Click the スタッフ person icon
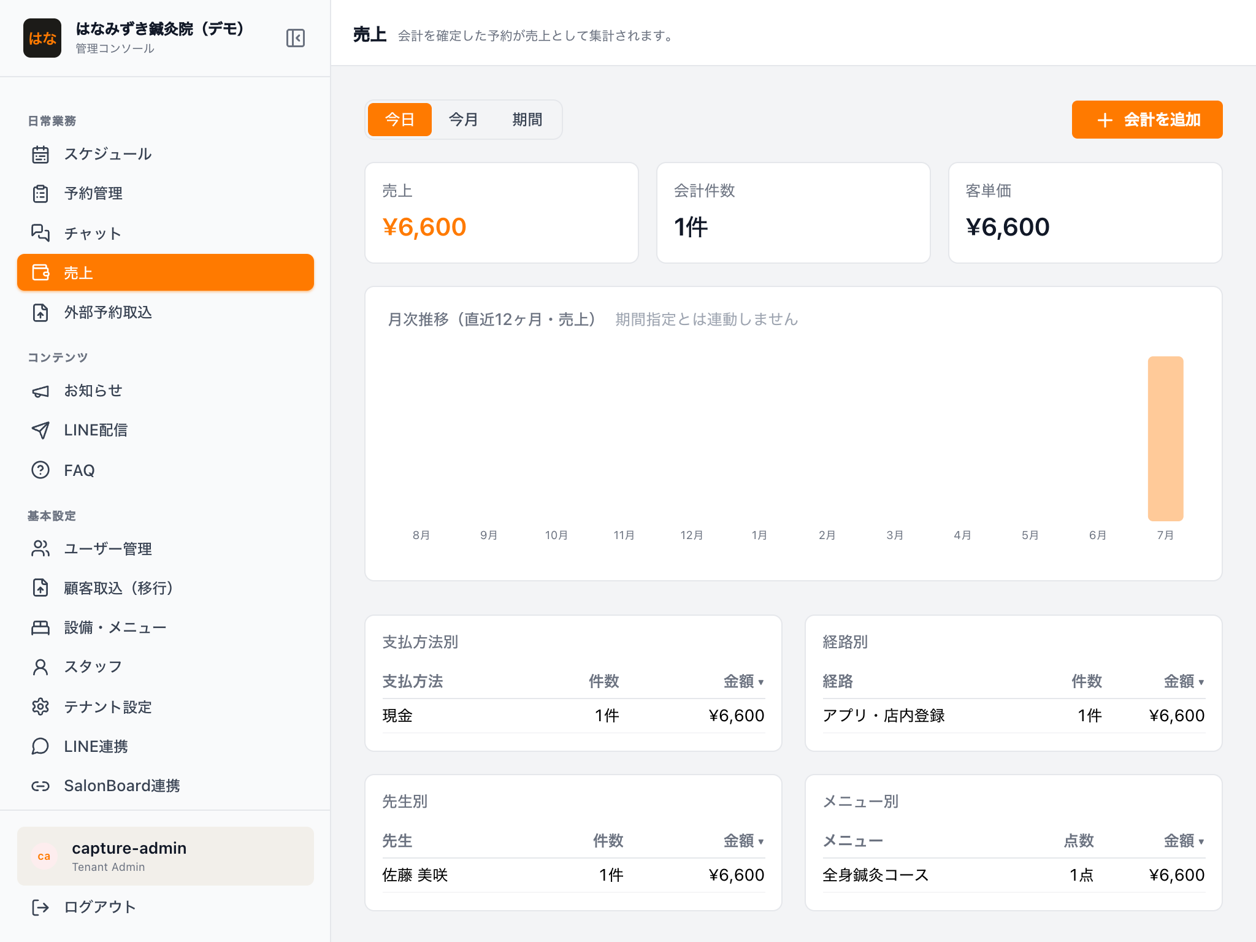 40,667
